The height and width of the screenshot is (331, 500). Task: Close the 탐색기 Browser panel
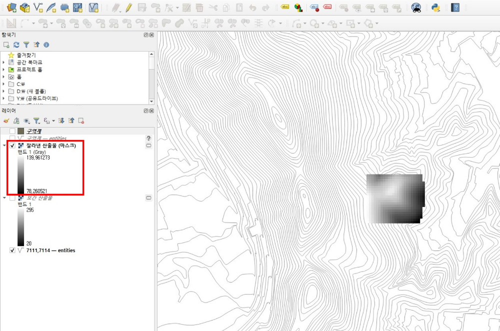click(152, 35)
